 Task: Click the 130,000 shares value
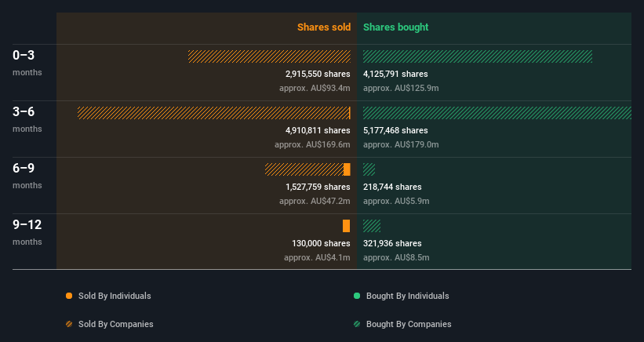tap(321, 243)
